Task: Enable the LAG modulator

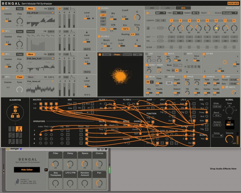Action: [x=147, y=54]
